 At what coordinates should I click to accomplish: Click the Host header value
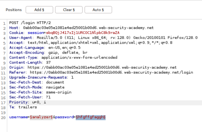pos(88,28)
